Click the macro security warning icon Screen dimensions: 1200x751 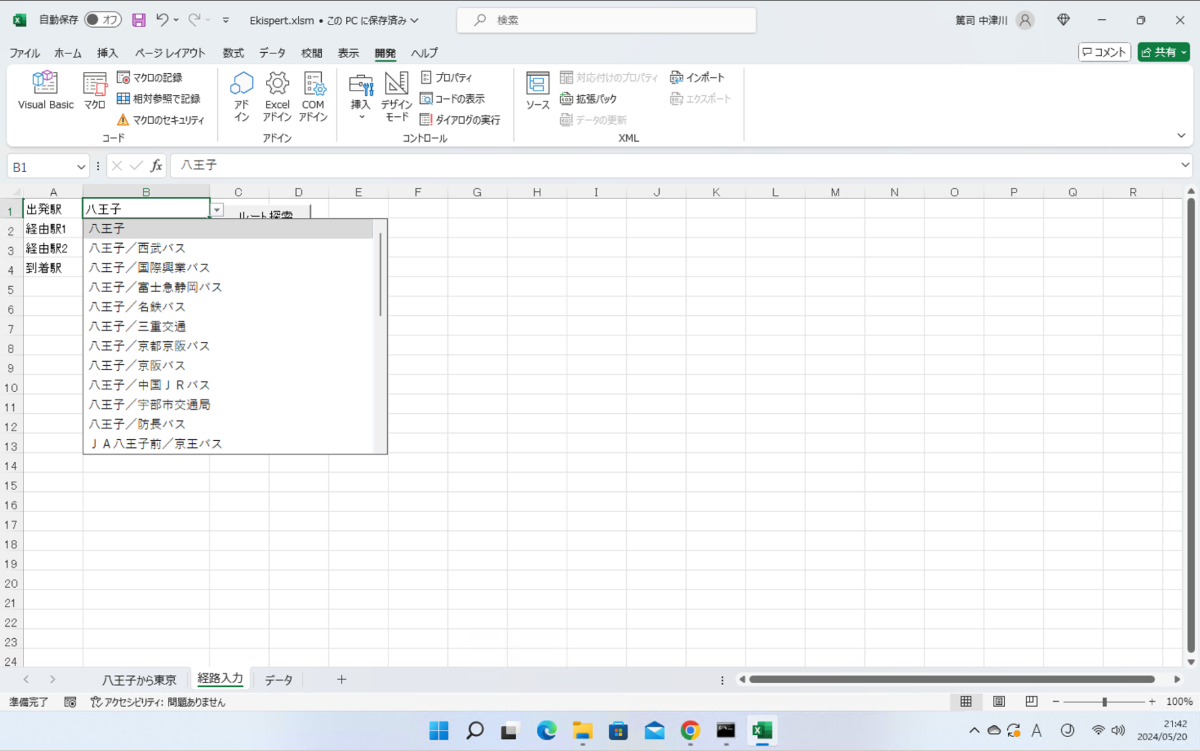123,120
